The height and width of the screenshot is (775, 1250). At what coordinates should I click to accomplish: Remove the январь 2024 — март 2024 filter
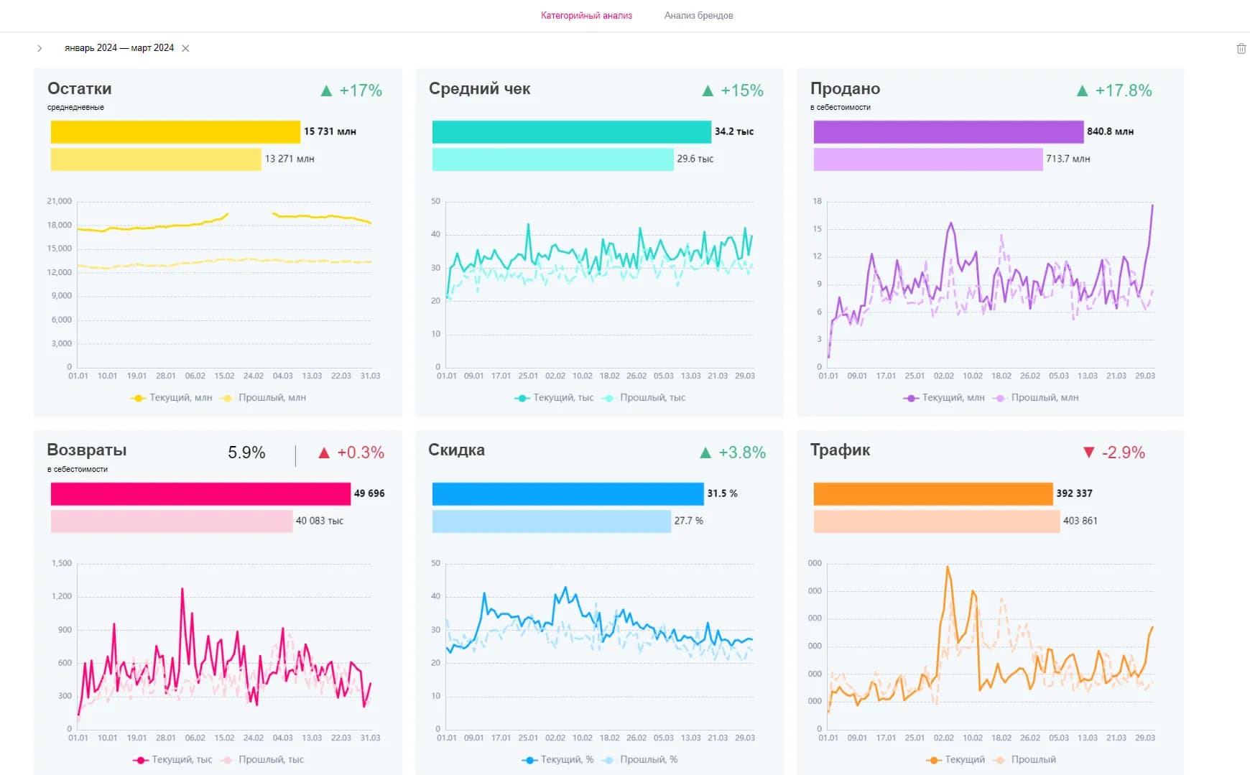[x=185, y=48]
